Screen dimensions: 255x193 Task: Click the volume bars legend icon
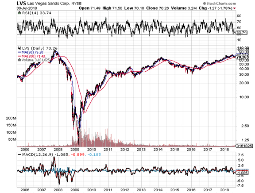19,60
